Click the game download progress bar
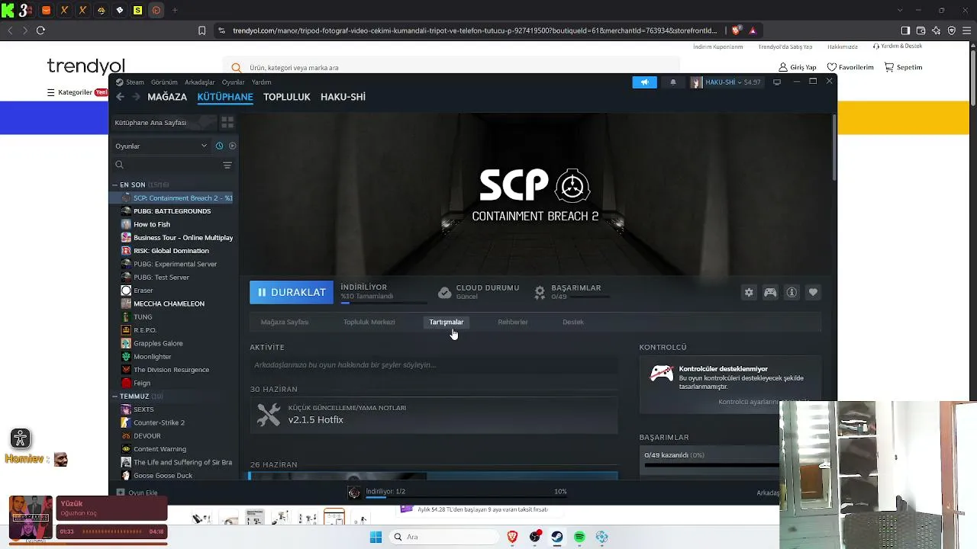The image size is (977, 549). (x=384, y=303)
